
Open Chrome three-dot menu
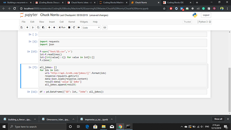[x=227, y=9]
